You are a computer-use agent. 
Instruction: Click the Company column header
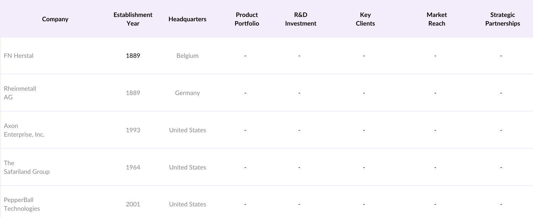tap(55, 19)
